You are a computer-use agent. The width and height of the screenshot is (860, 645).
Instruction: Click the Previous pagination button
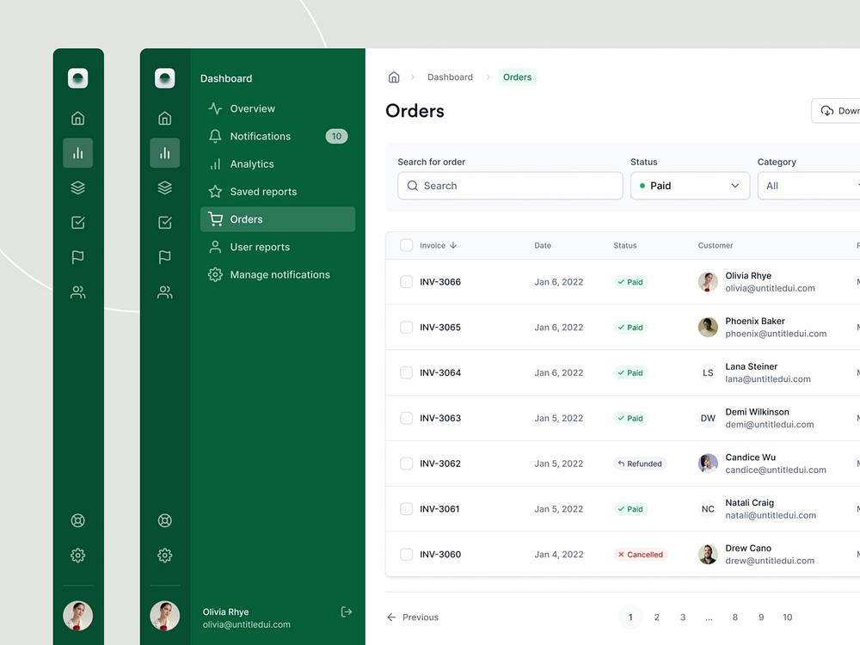413,617
